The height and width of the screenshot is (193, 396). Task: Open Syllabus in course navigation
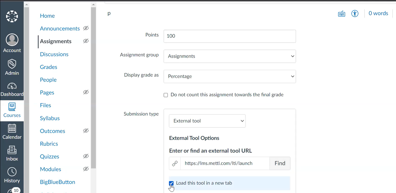[50, 118]
